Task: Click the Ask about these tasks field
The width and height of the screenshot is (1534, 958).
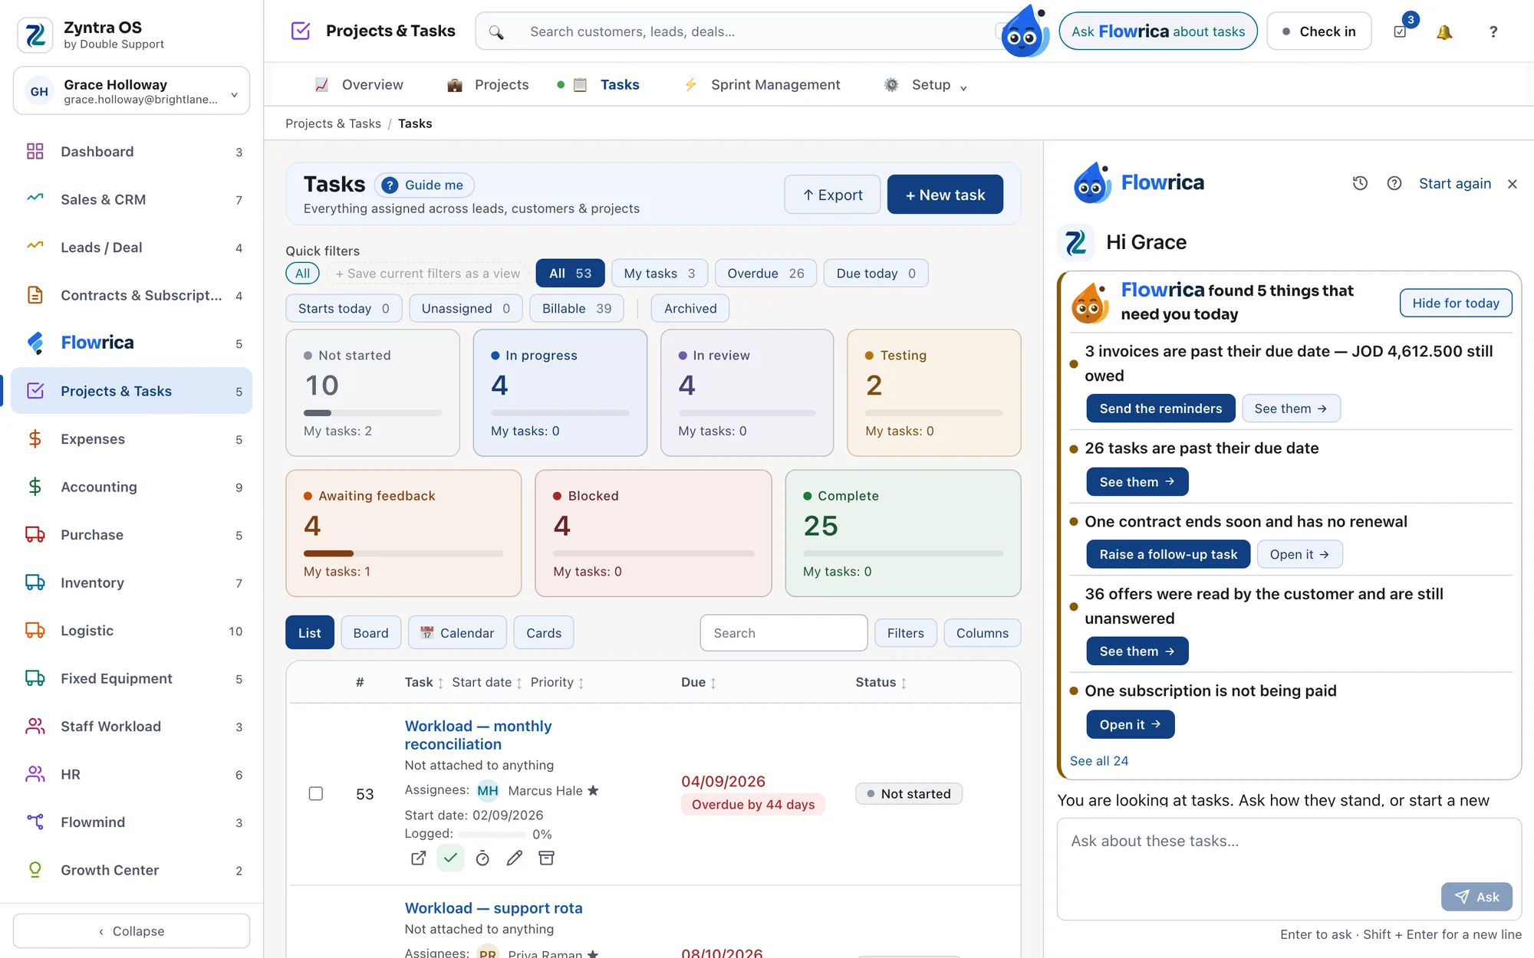Action: coord(1289,868)
